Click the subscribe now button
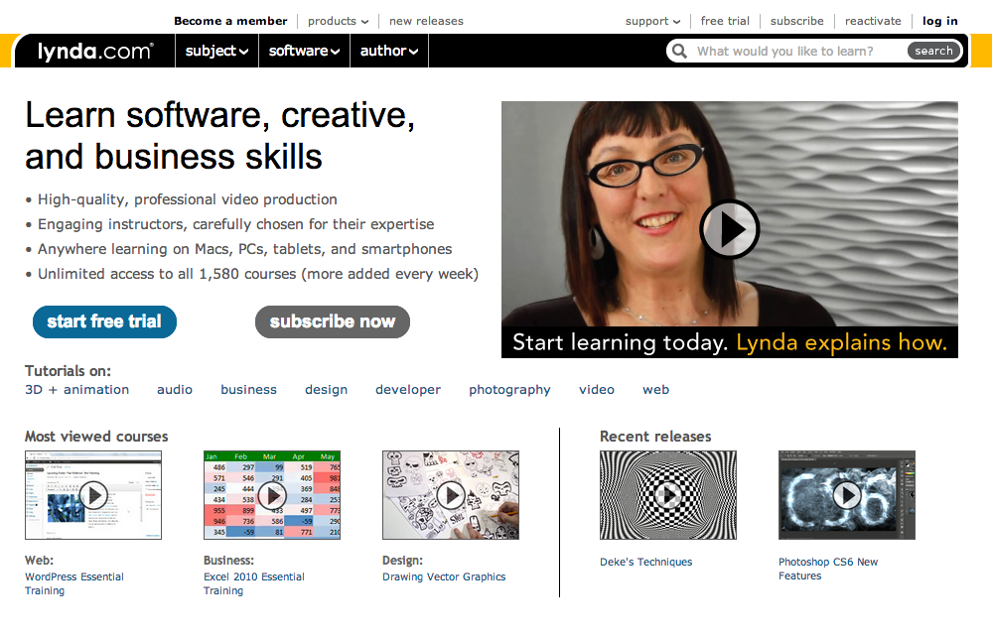Screen dimensions: 992x637 pyautogui.click(x=332, y=321)
